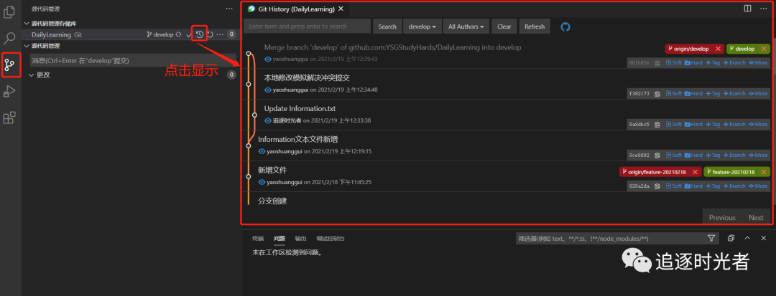View 12:19:15 commit details via eye icon
This screenshot has width=776, height=296.
click(262, 151)
